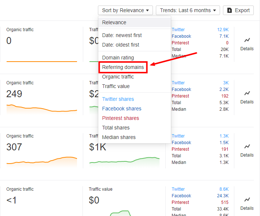The image size is (260, 216).
Task: Choose Date: oldest first option
Action: [121, 45]
